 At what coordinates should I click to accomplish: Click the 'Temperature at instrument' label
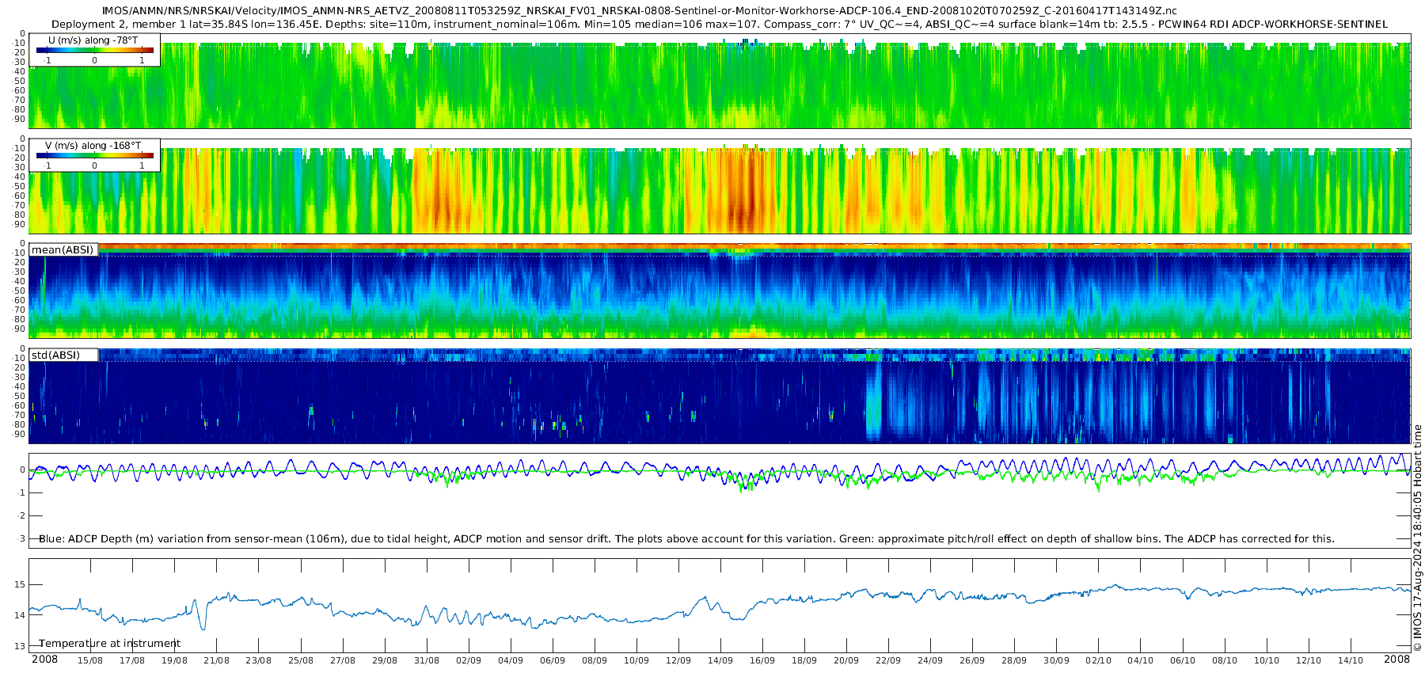coord(109,643)
